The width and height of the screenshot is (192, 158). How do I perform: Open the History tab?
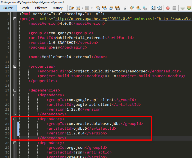tap(58, 8)
